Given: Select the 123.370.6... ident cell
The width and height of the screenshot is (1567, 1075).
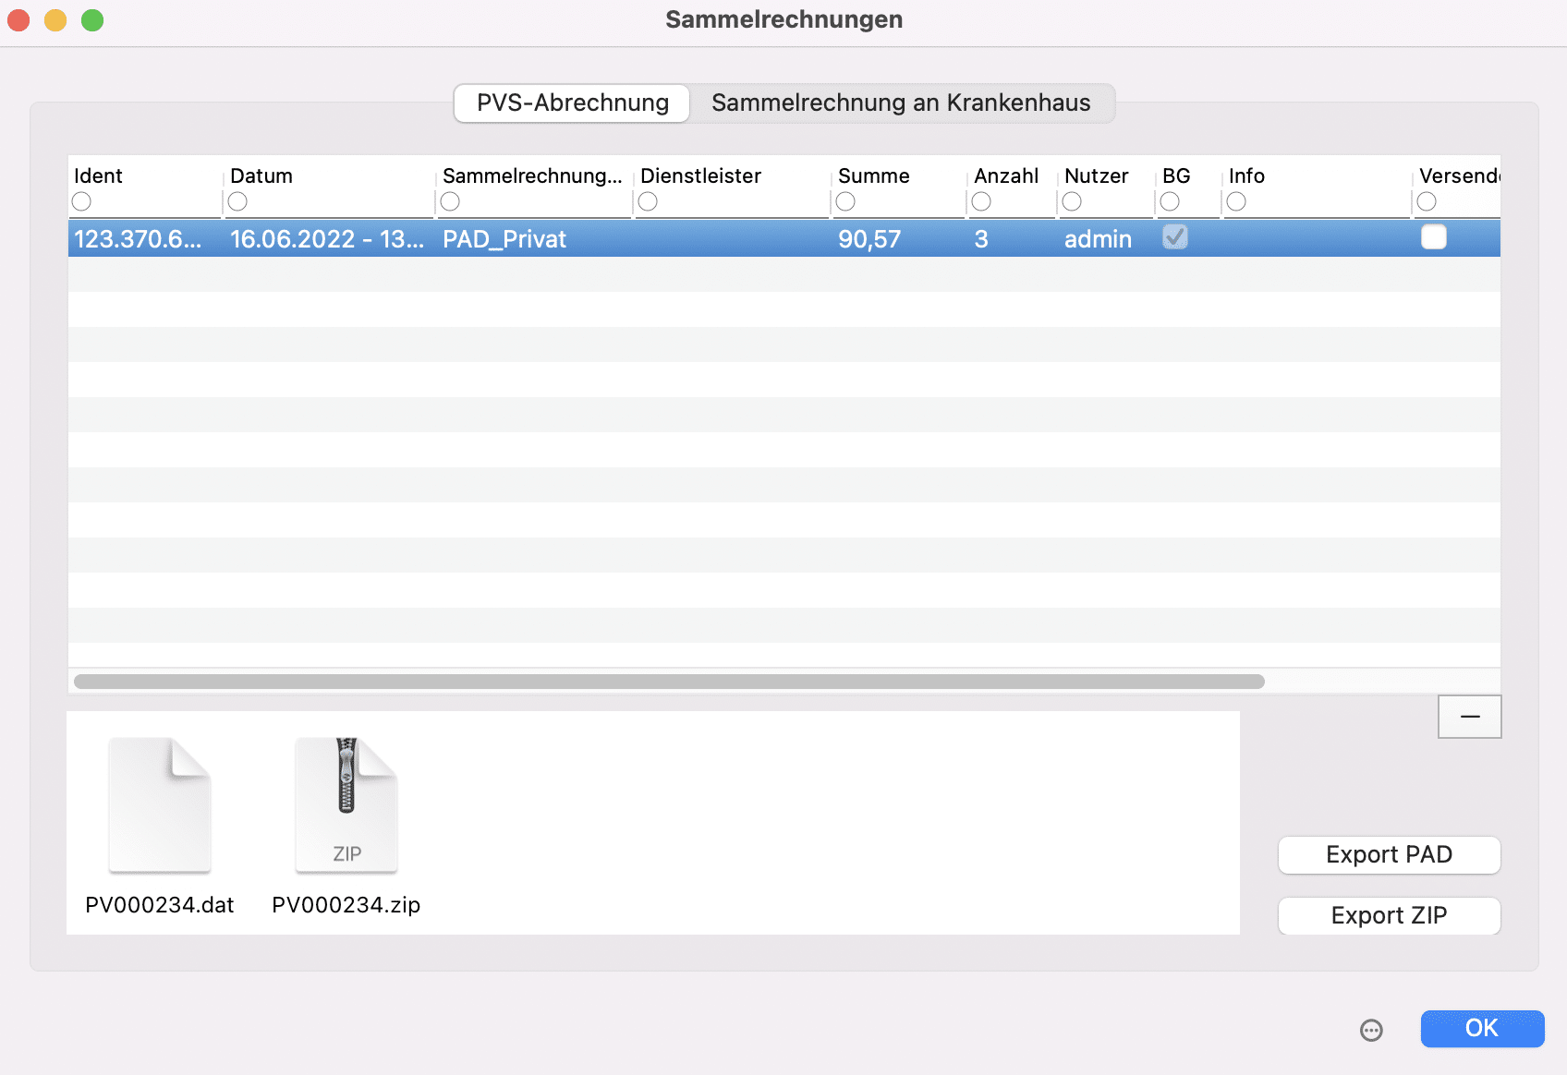Looking at the screenshot, I should [x=138, y=239].
